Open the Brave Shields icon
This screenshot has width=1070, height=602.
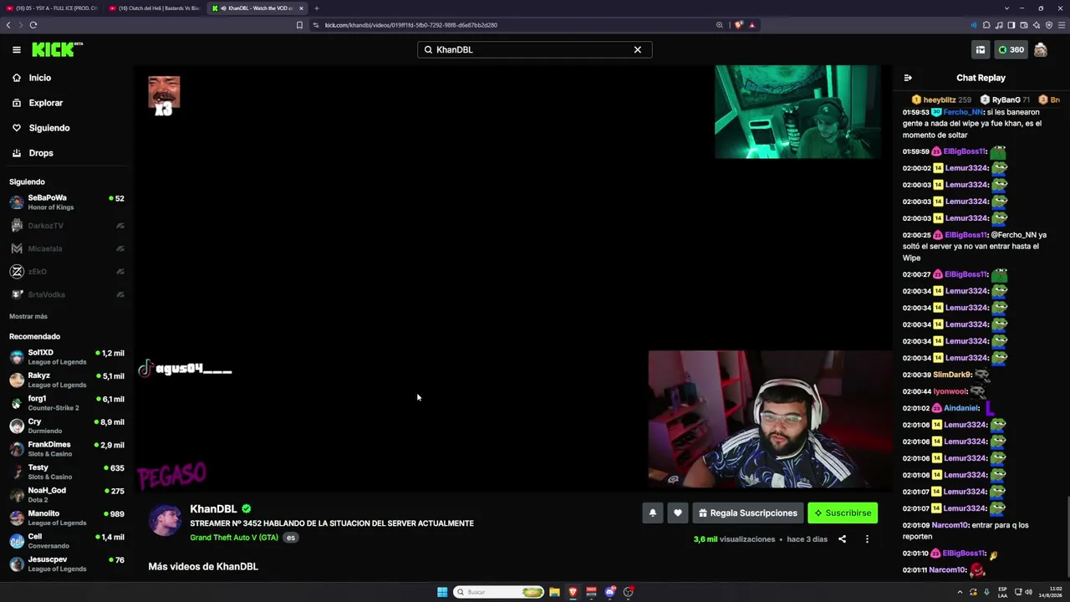[x=738, y=25]
